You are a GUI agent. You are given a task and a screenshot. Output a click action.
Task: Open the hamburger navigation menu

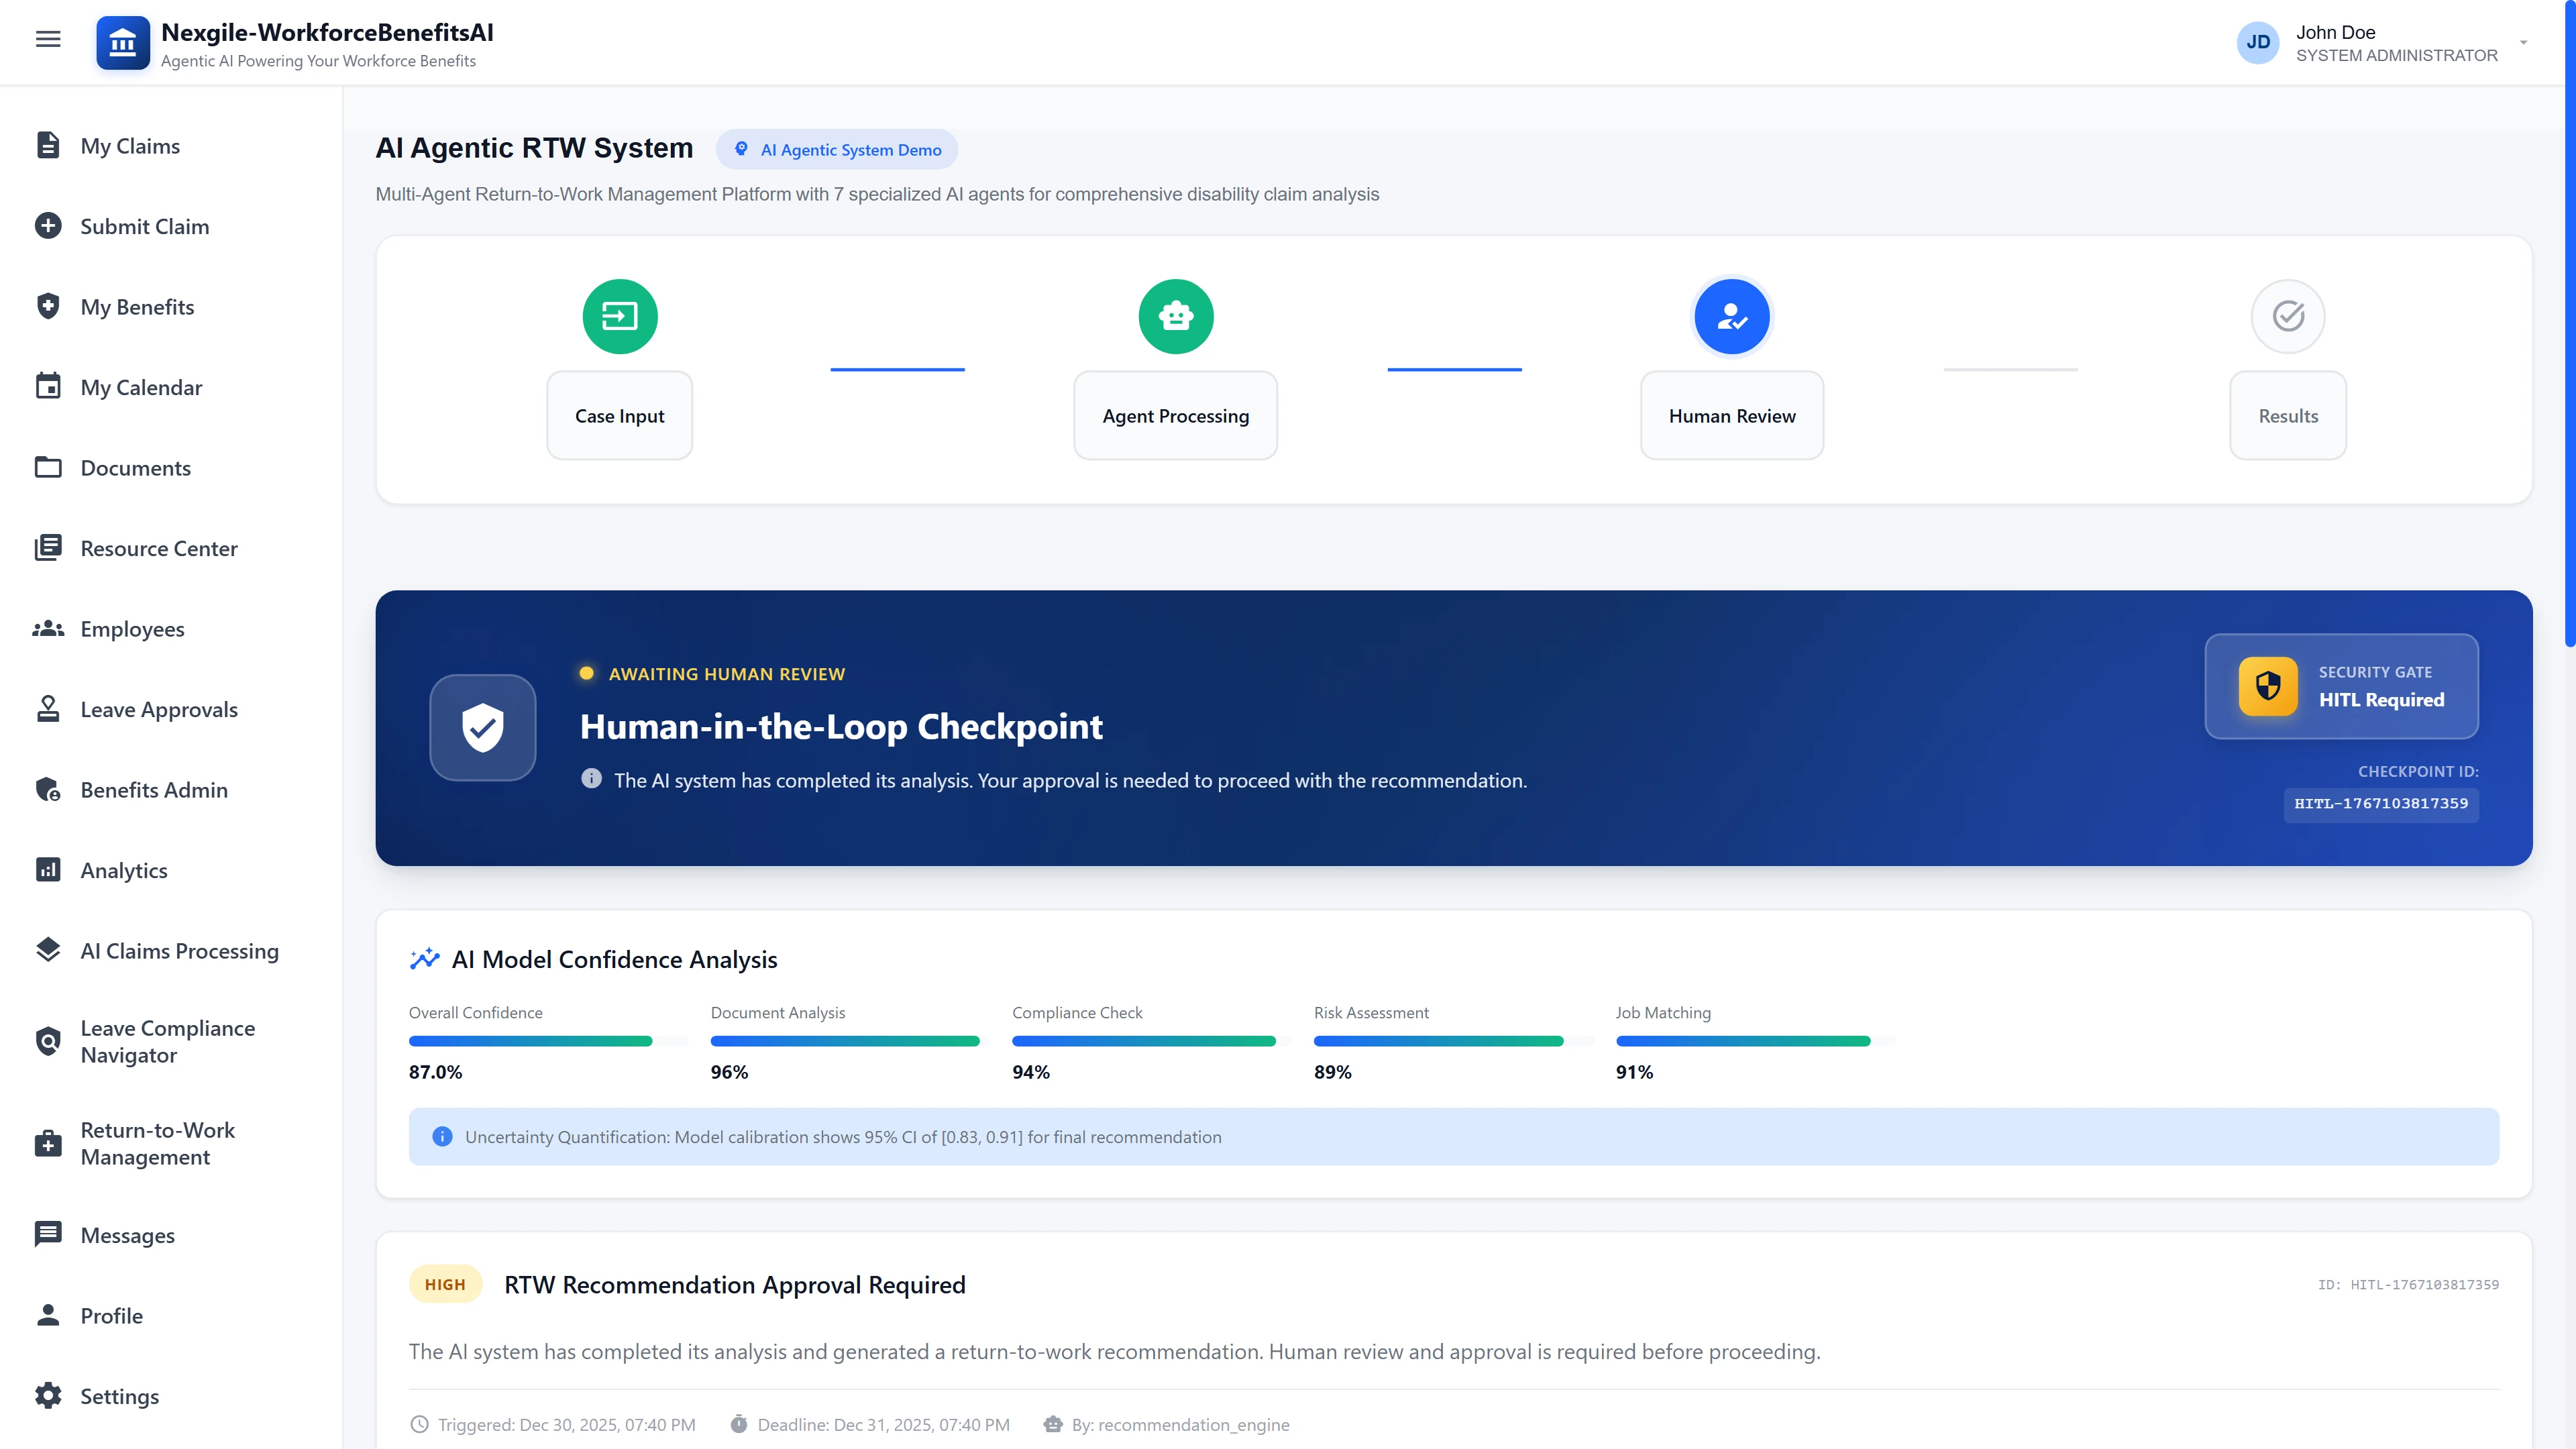[x=48, y=39]
